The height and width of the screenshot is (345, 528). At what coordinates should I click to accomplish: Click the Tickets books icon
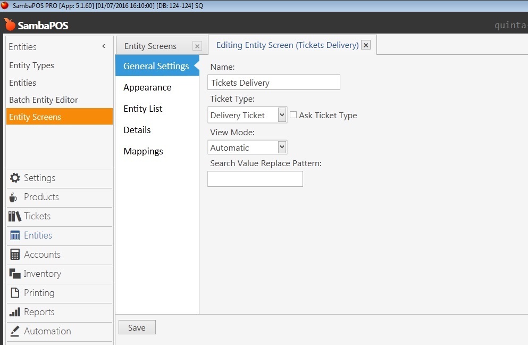coord(14,216)
